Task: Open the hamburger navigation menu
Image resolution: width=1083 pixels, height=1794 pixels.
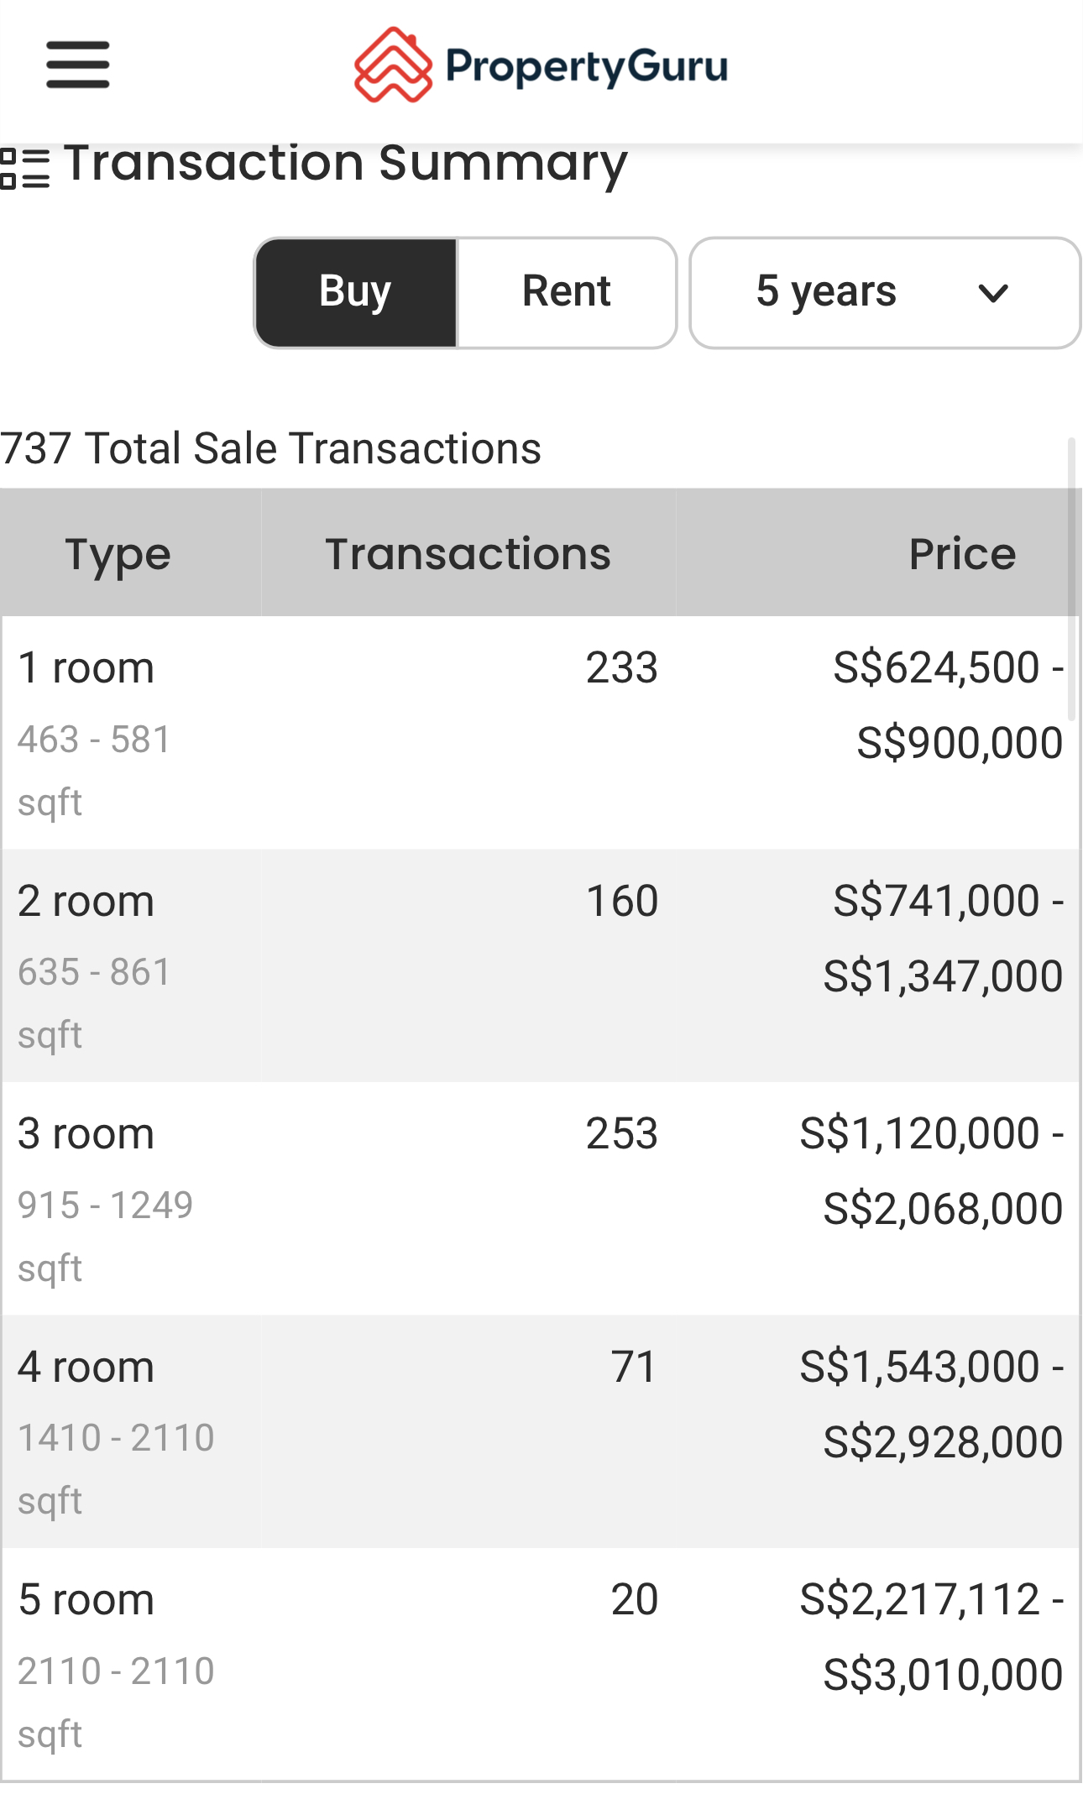Action: (x=77, y=65)
